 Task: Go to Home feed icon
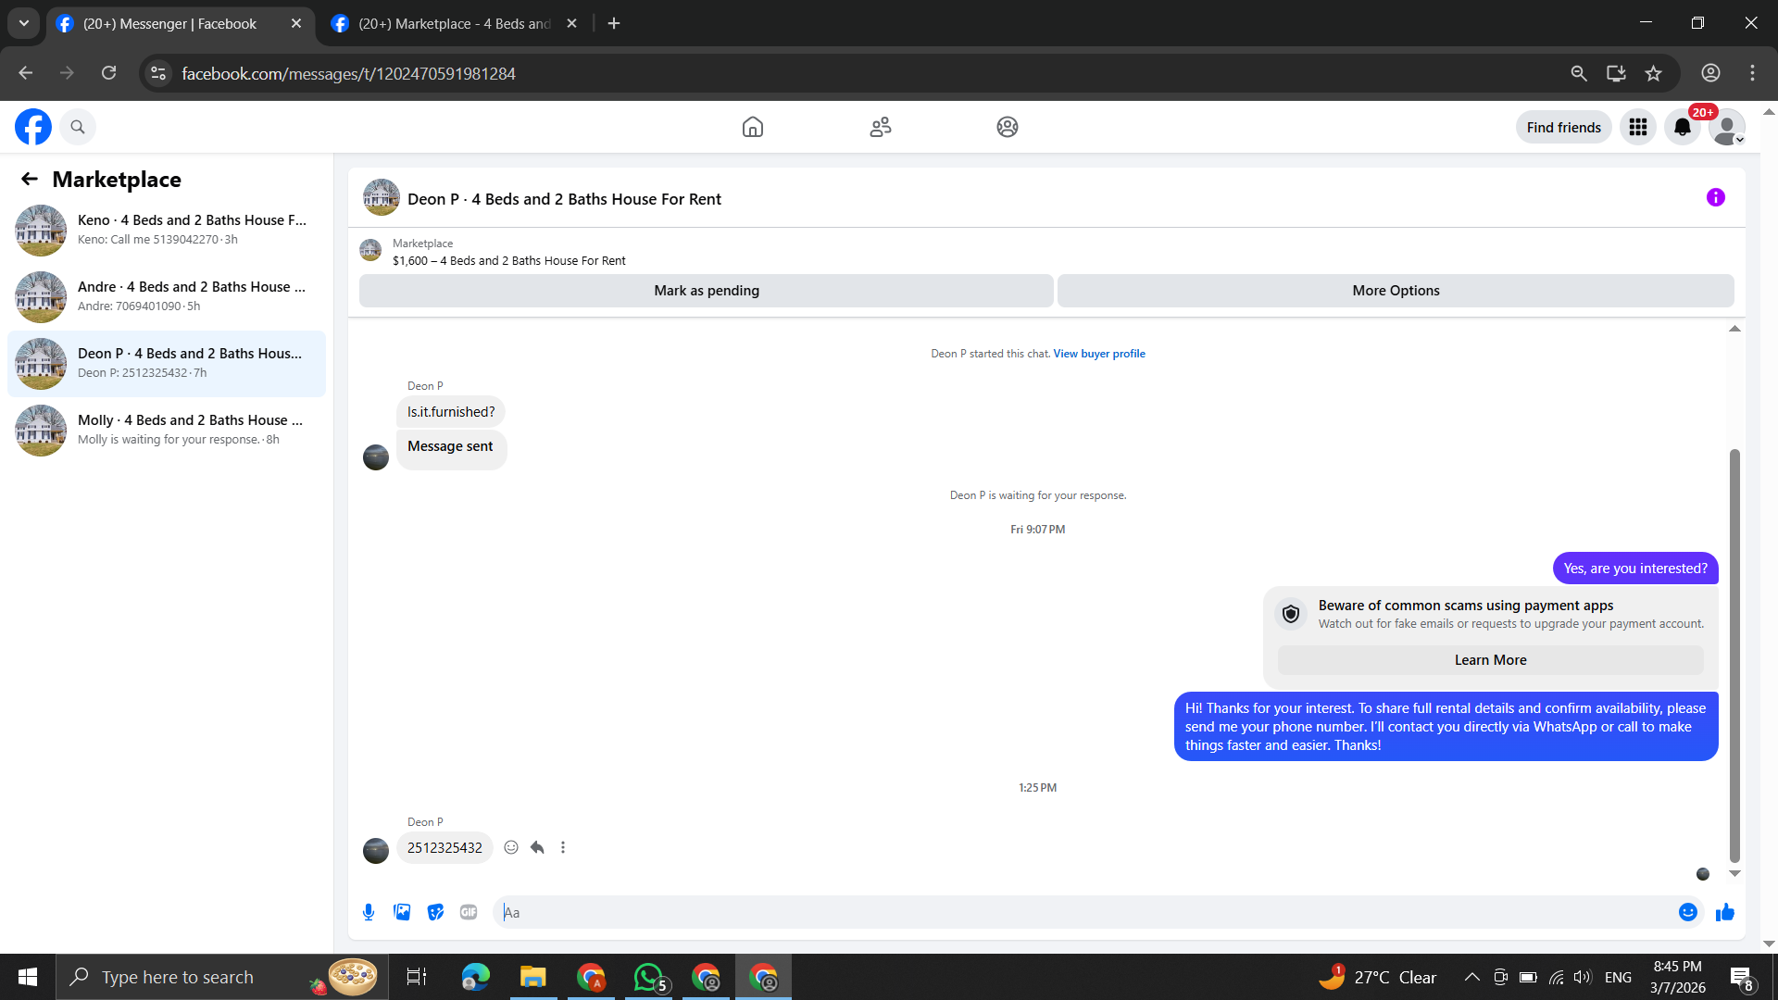coord(753,127)
